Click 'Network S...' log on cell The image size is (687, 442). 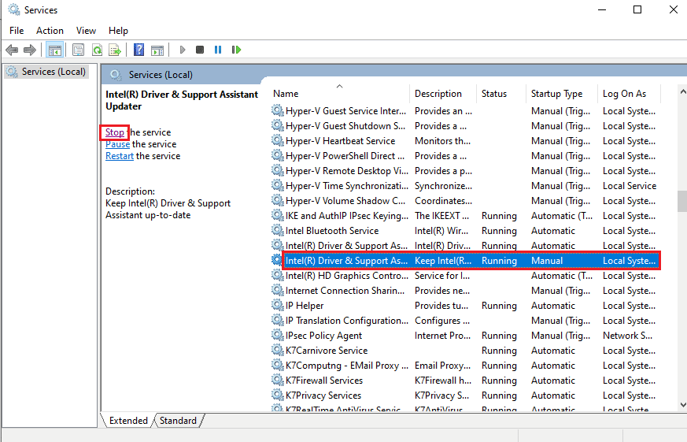[x=627, y=336]
